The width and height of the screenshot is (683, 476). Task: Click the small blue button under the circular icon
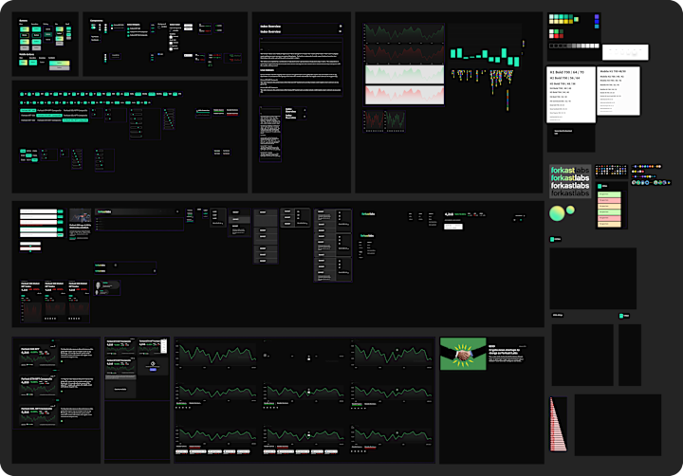pyautogui.click(x=153, y=369)
